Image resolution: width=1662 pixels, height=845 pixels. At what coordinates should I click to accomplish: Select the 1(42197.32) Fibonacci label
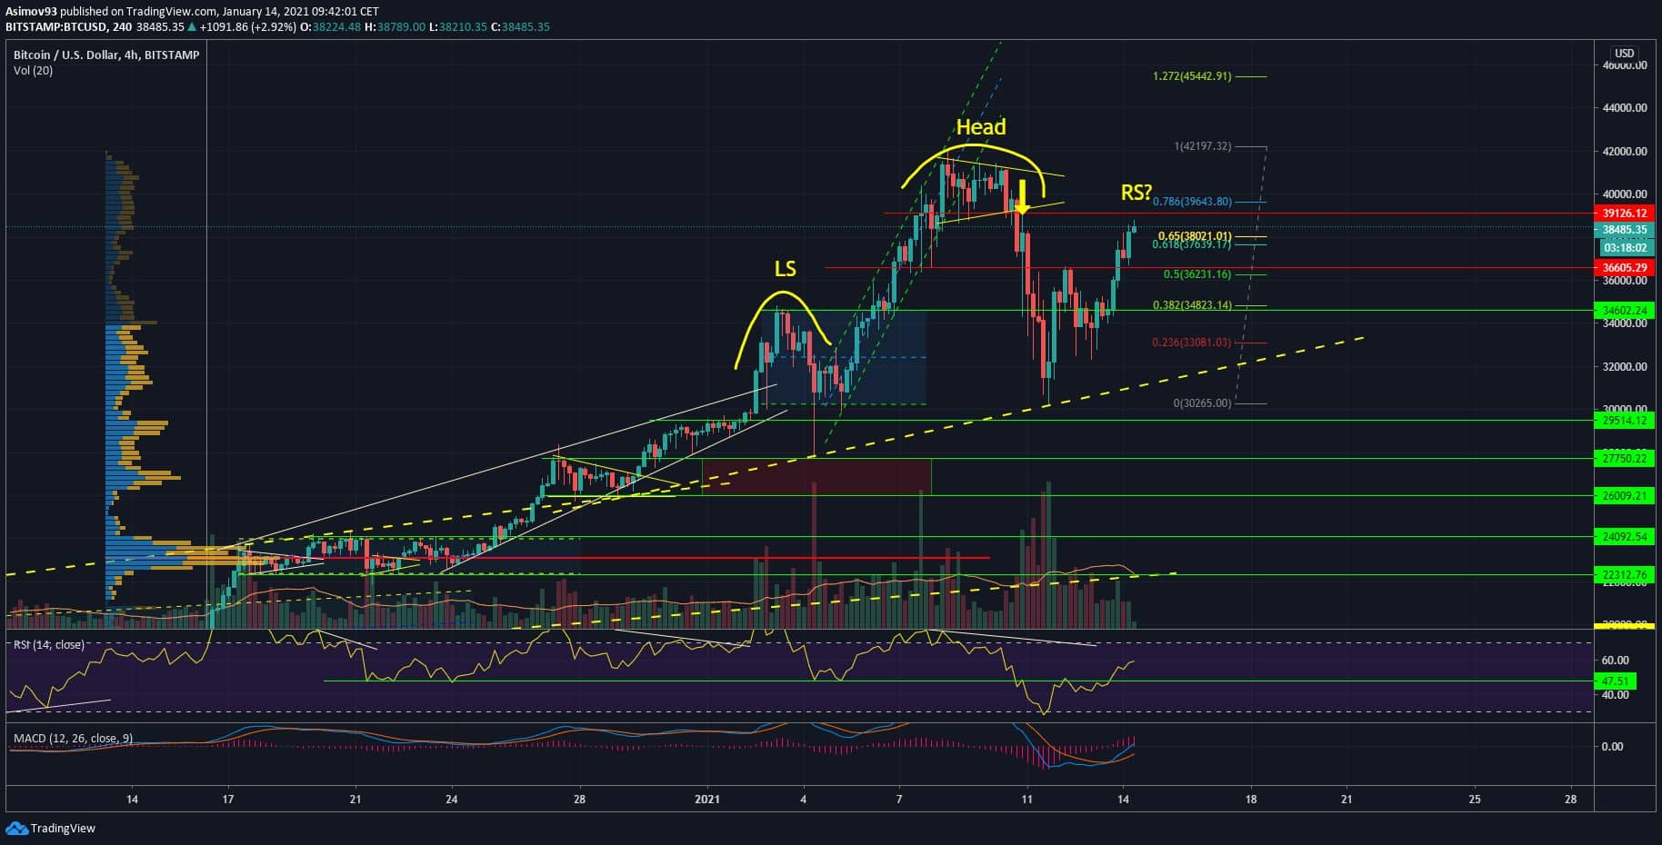1202,146
